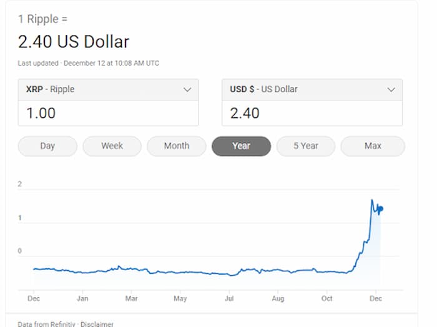Open the USD $ - US Dollar selector
This screenshot has height=327, width=437.
click(x=312, y=90)
